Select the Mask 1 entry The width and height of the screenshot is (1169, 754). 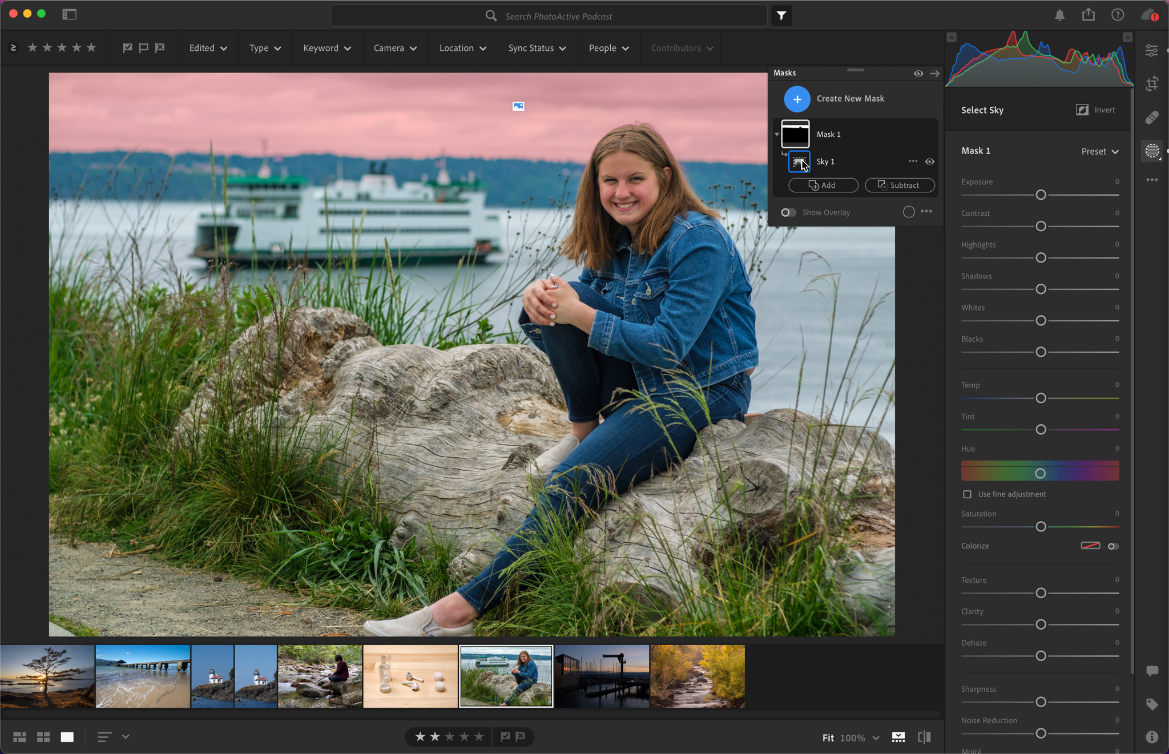coord(856,134)
